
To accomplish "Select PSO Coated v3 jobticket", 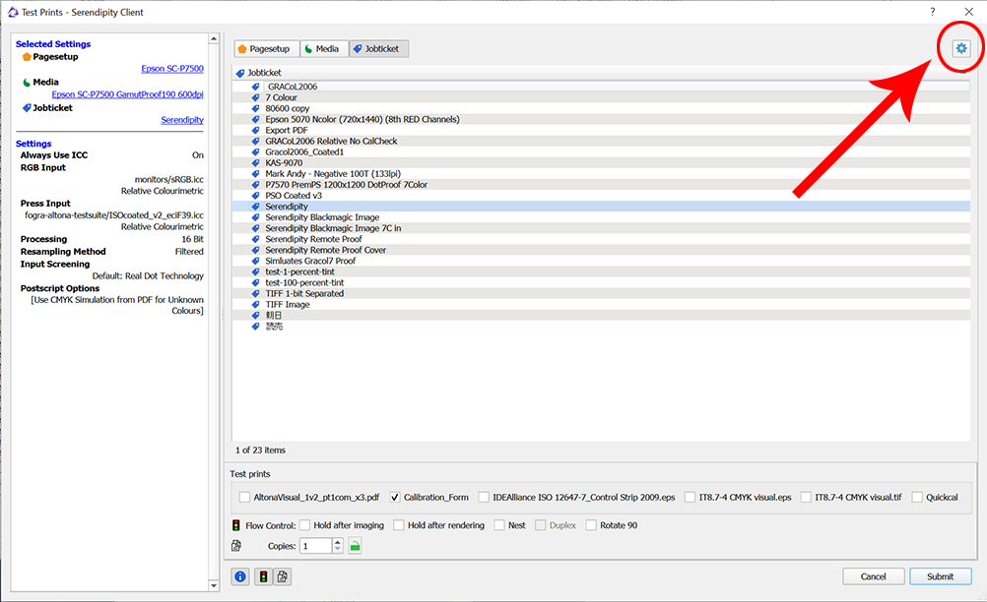I will coord(601,196).
